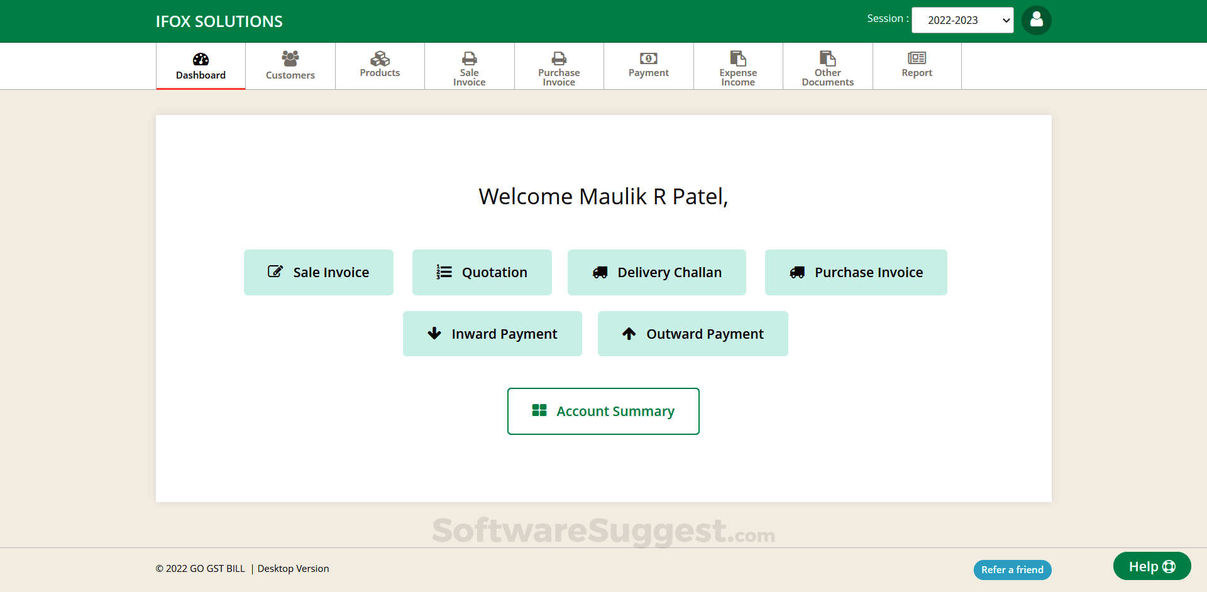1207x592 pixels.
Task: Select the Delivery Challan truck icon
Action: point(600,272)
